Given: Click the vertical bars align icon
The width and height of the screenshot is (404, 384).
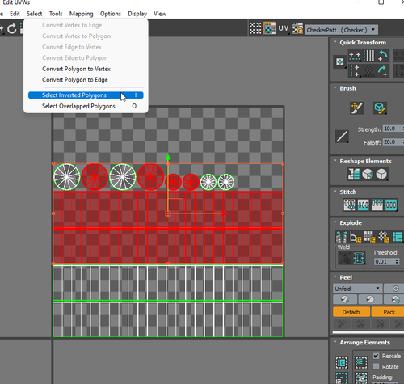Looking at the screenshot, I should pyautogui.click(x=369, y=56).
